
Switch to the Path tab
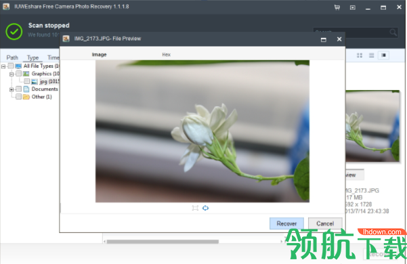12,58
